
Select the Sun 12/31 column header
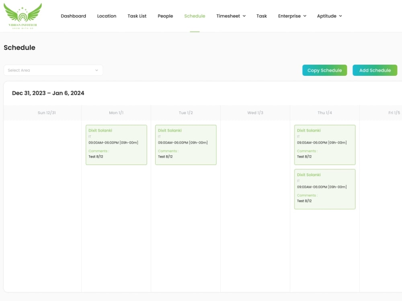[47, 113]
